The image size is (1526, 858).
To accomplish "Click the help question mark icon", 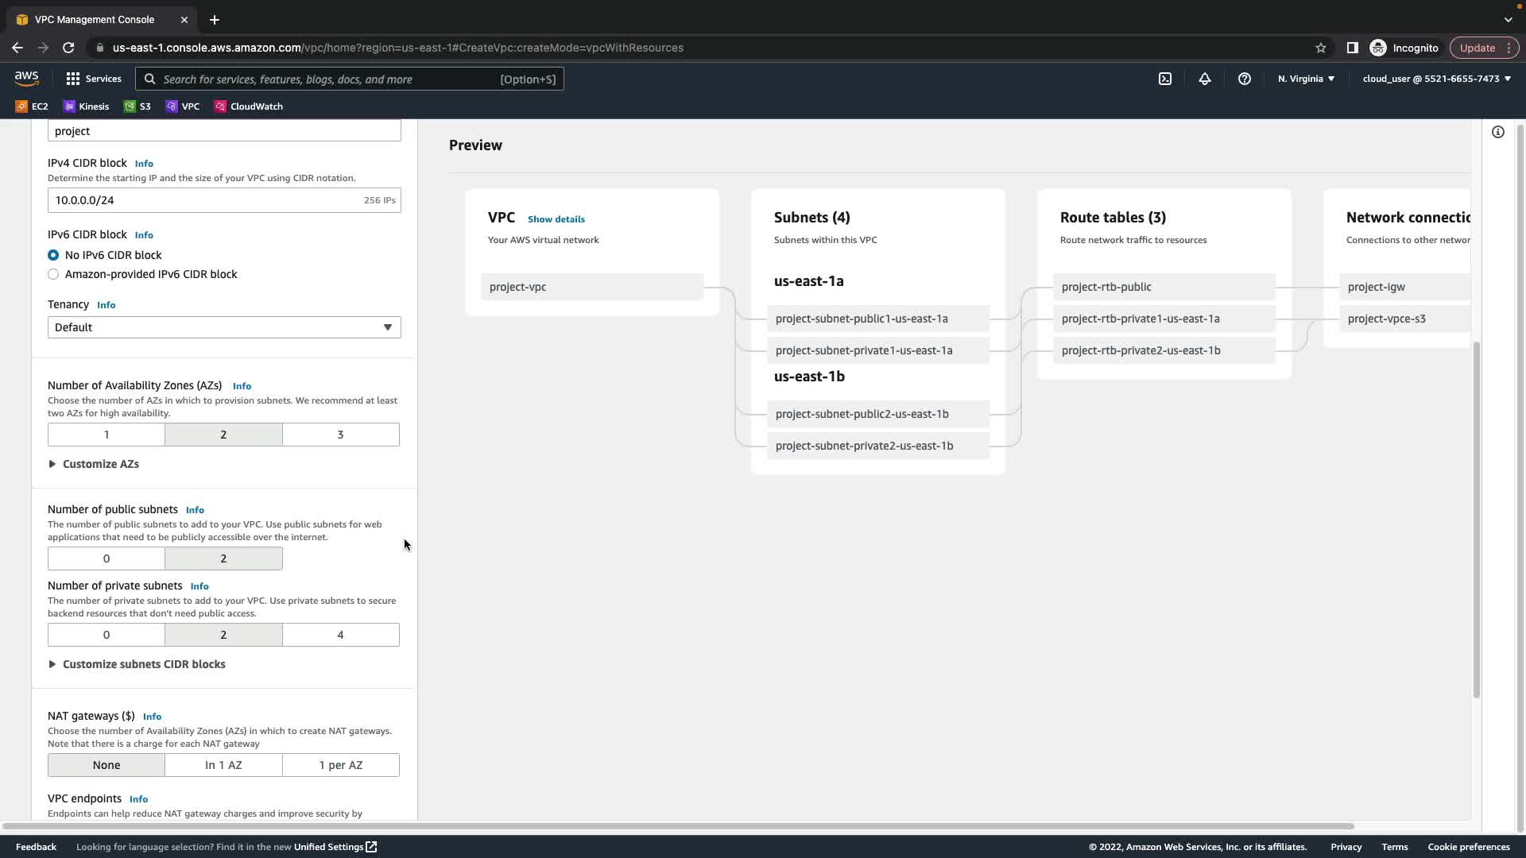I will (1244, 79).
